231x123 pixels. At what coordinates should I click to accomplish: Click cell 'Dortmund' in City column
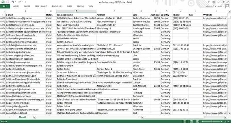click(x=141, y=96)
